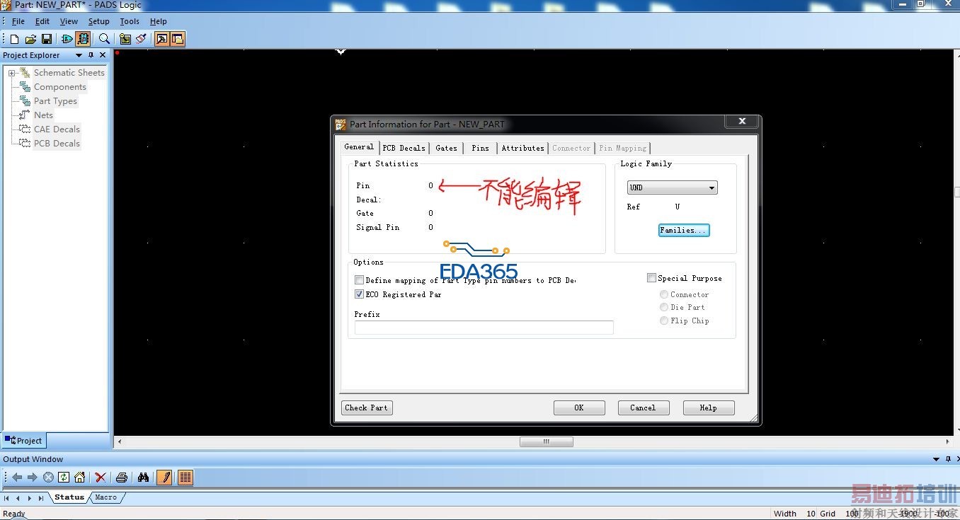The height and width of the screenshot is (520, 960).
Task: Switch to the PCB Decals tab
Action: (x=404, y=148)
